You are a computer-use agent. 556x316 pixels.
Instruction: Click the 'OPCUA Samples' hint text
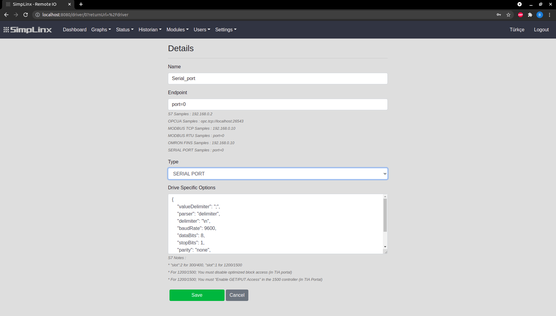click(x=206, y=121)
